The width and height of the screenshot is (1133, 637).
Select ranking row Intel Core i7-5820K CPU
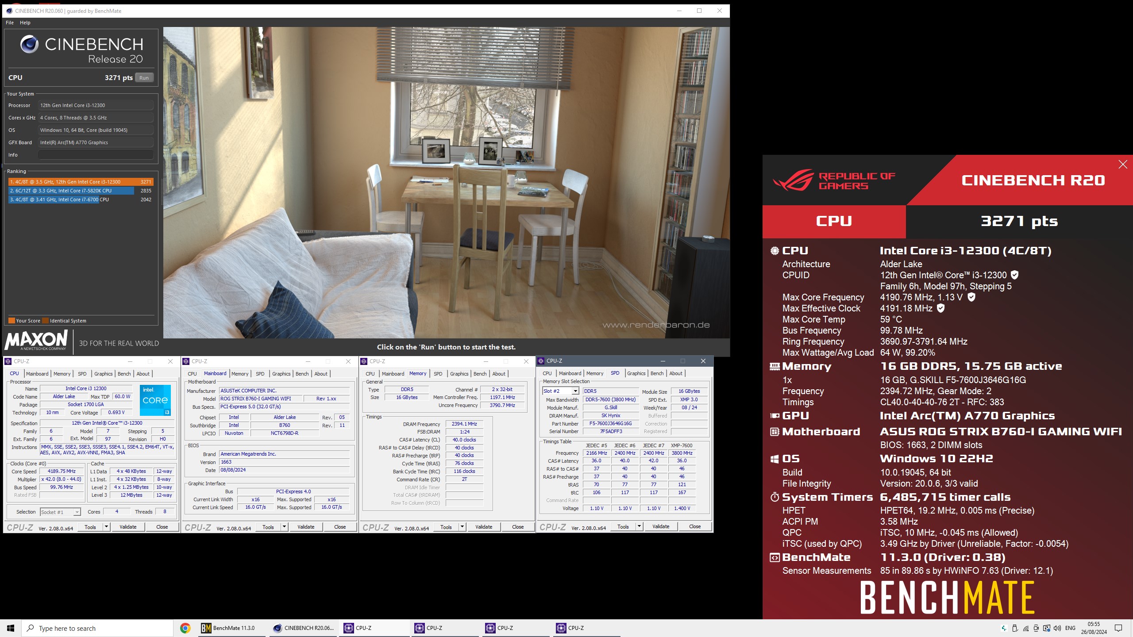81,191
